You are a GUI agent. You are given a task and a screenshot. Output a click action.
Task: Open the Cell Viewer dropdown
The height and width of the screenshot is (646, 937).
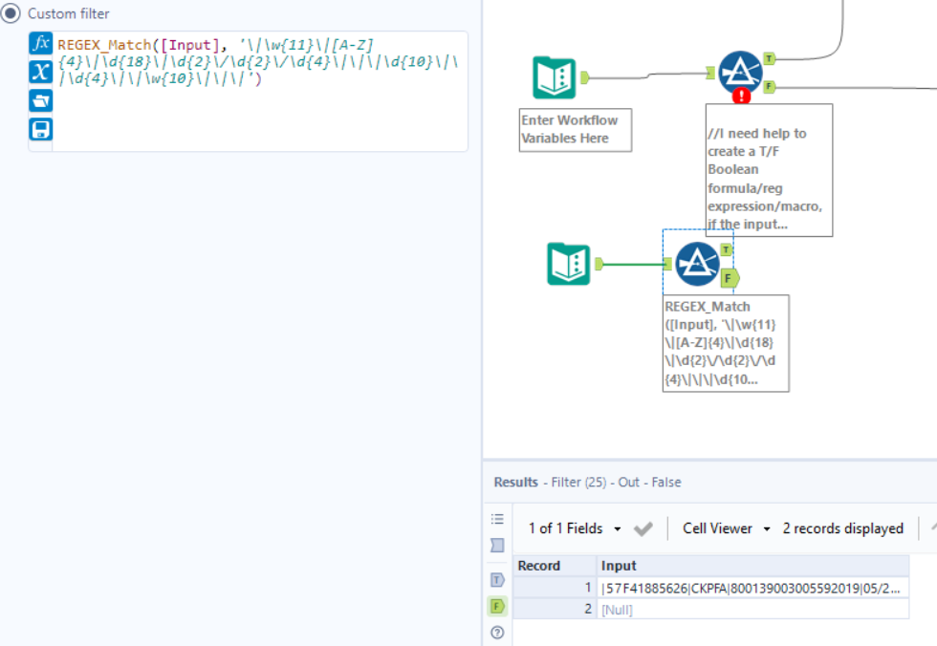726,528
